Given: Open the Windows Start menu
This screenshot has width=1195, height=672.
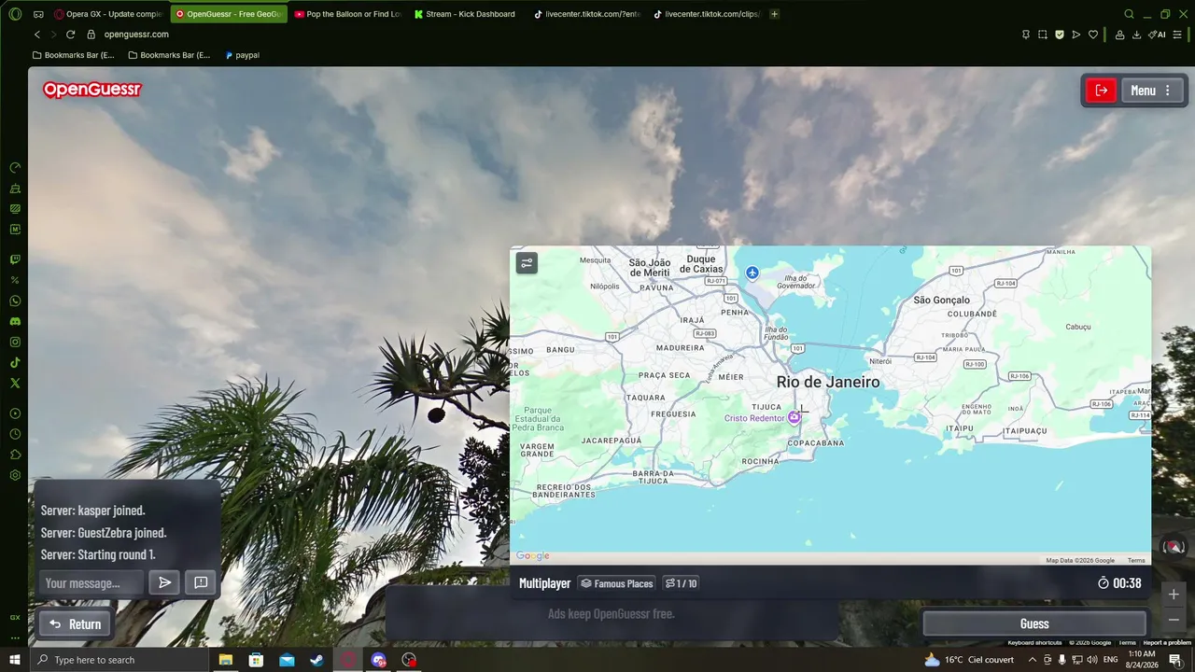Looking at the screenshot, I should pyautogui.click(x=15, y=660).
